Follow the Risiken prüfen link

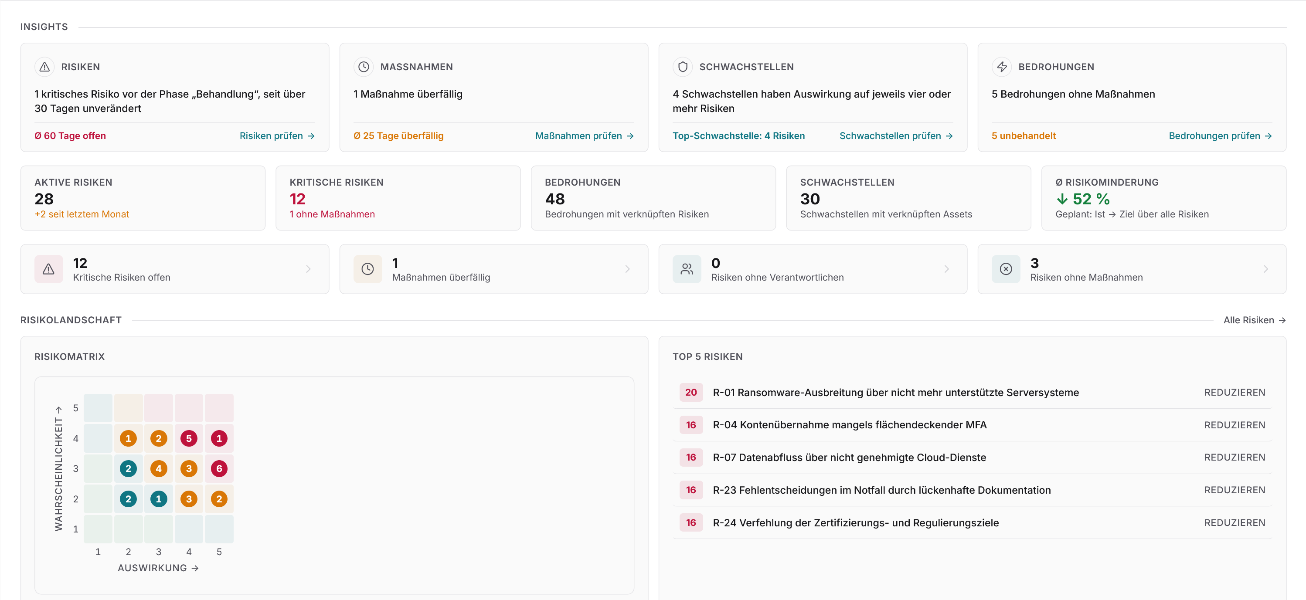tap(277, 136)
